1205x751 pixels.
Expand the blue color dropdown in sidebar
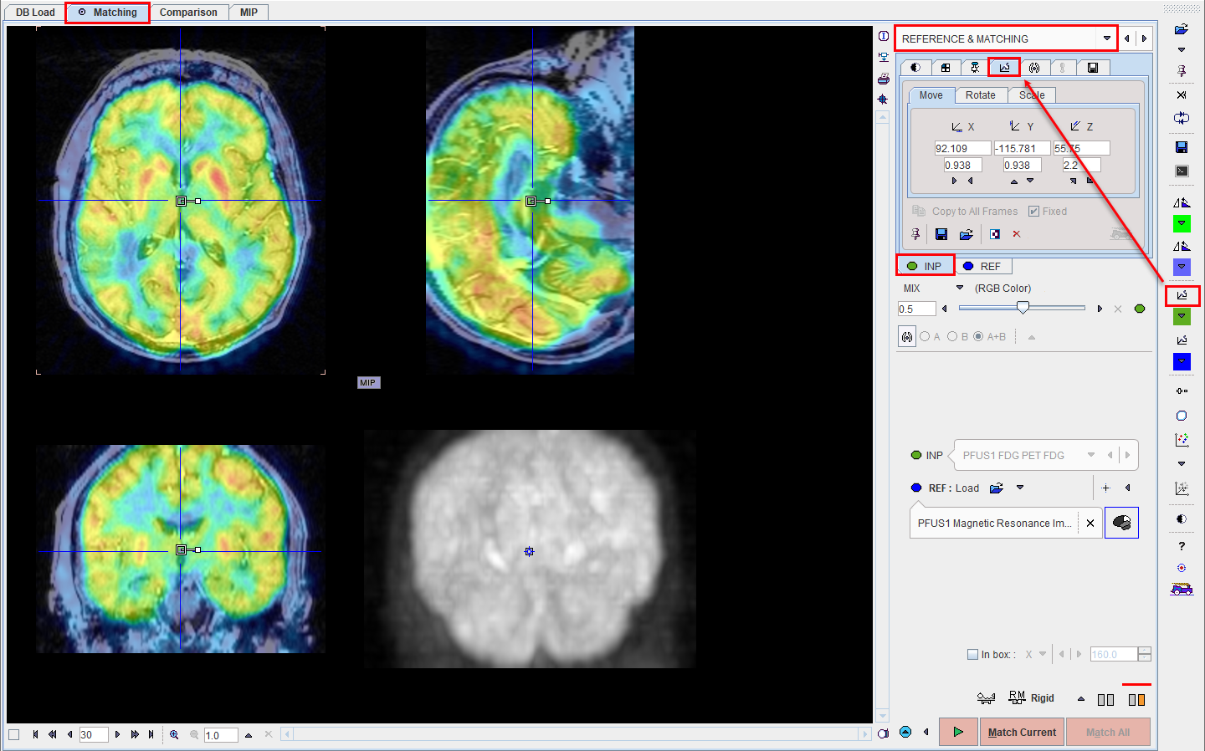point(1182,361)
